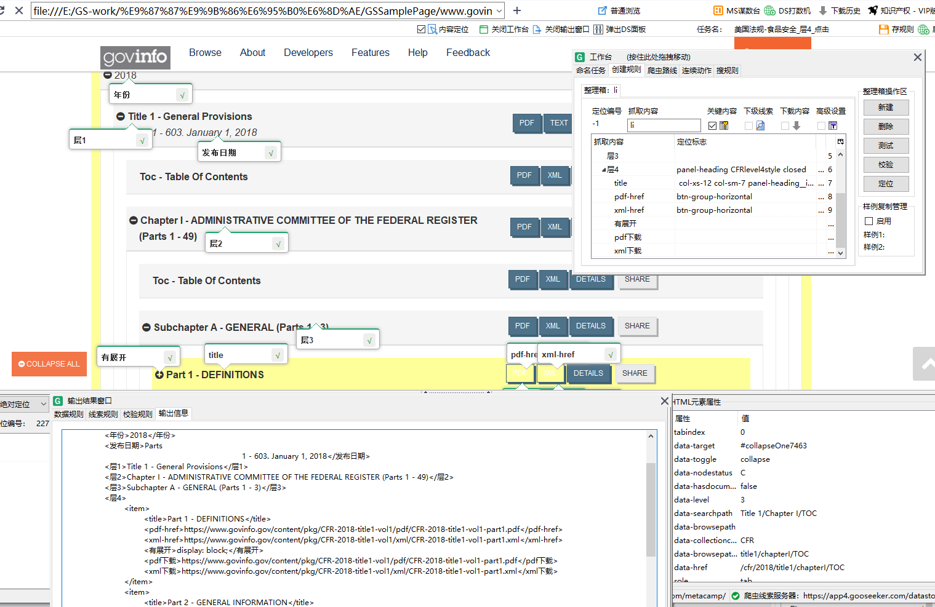The width and height of the screenshot is (935, 607).
Task: Click the 抓取内容 input field
Action: coord(664,125)
